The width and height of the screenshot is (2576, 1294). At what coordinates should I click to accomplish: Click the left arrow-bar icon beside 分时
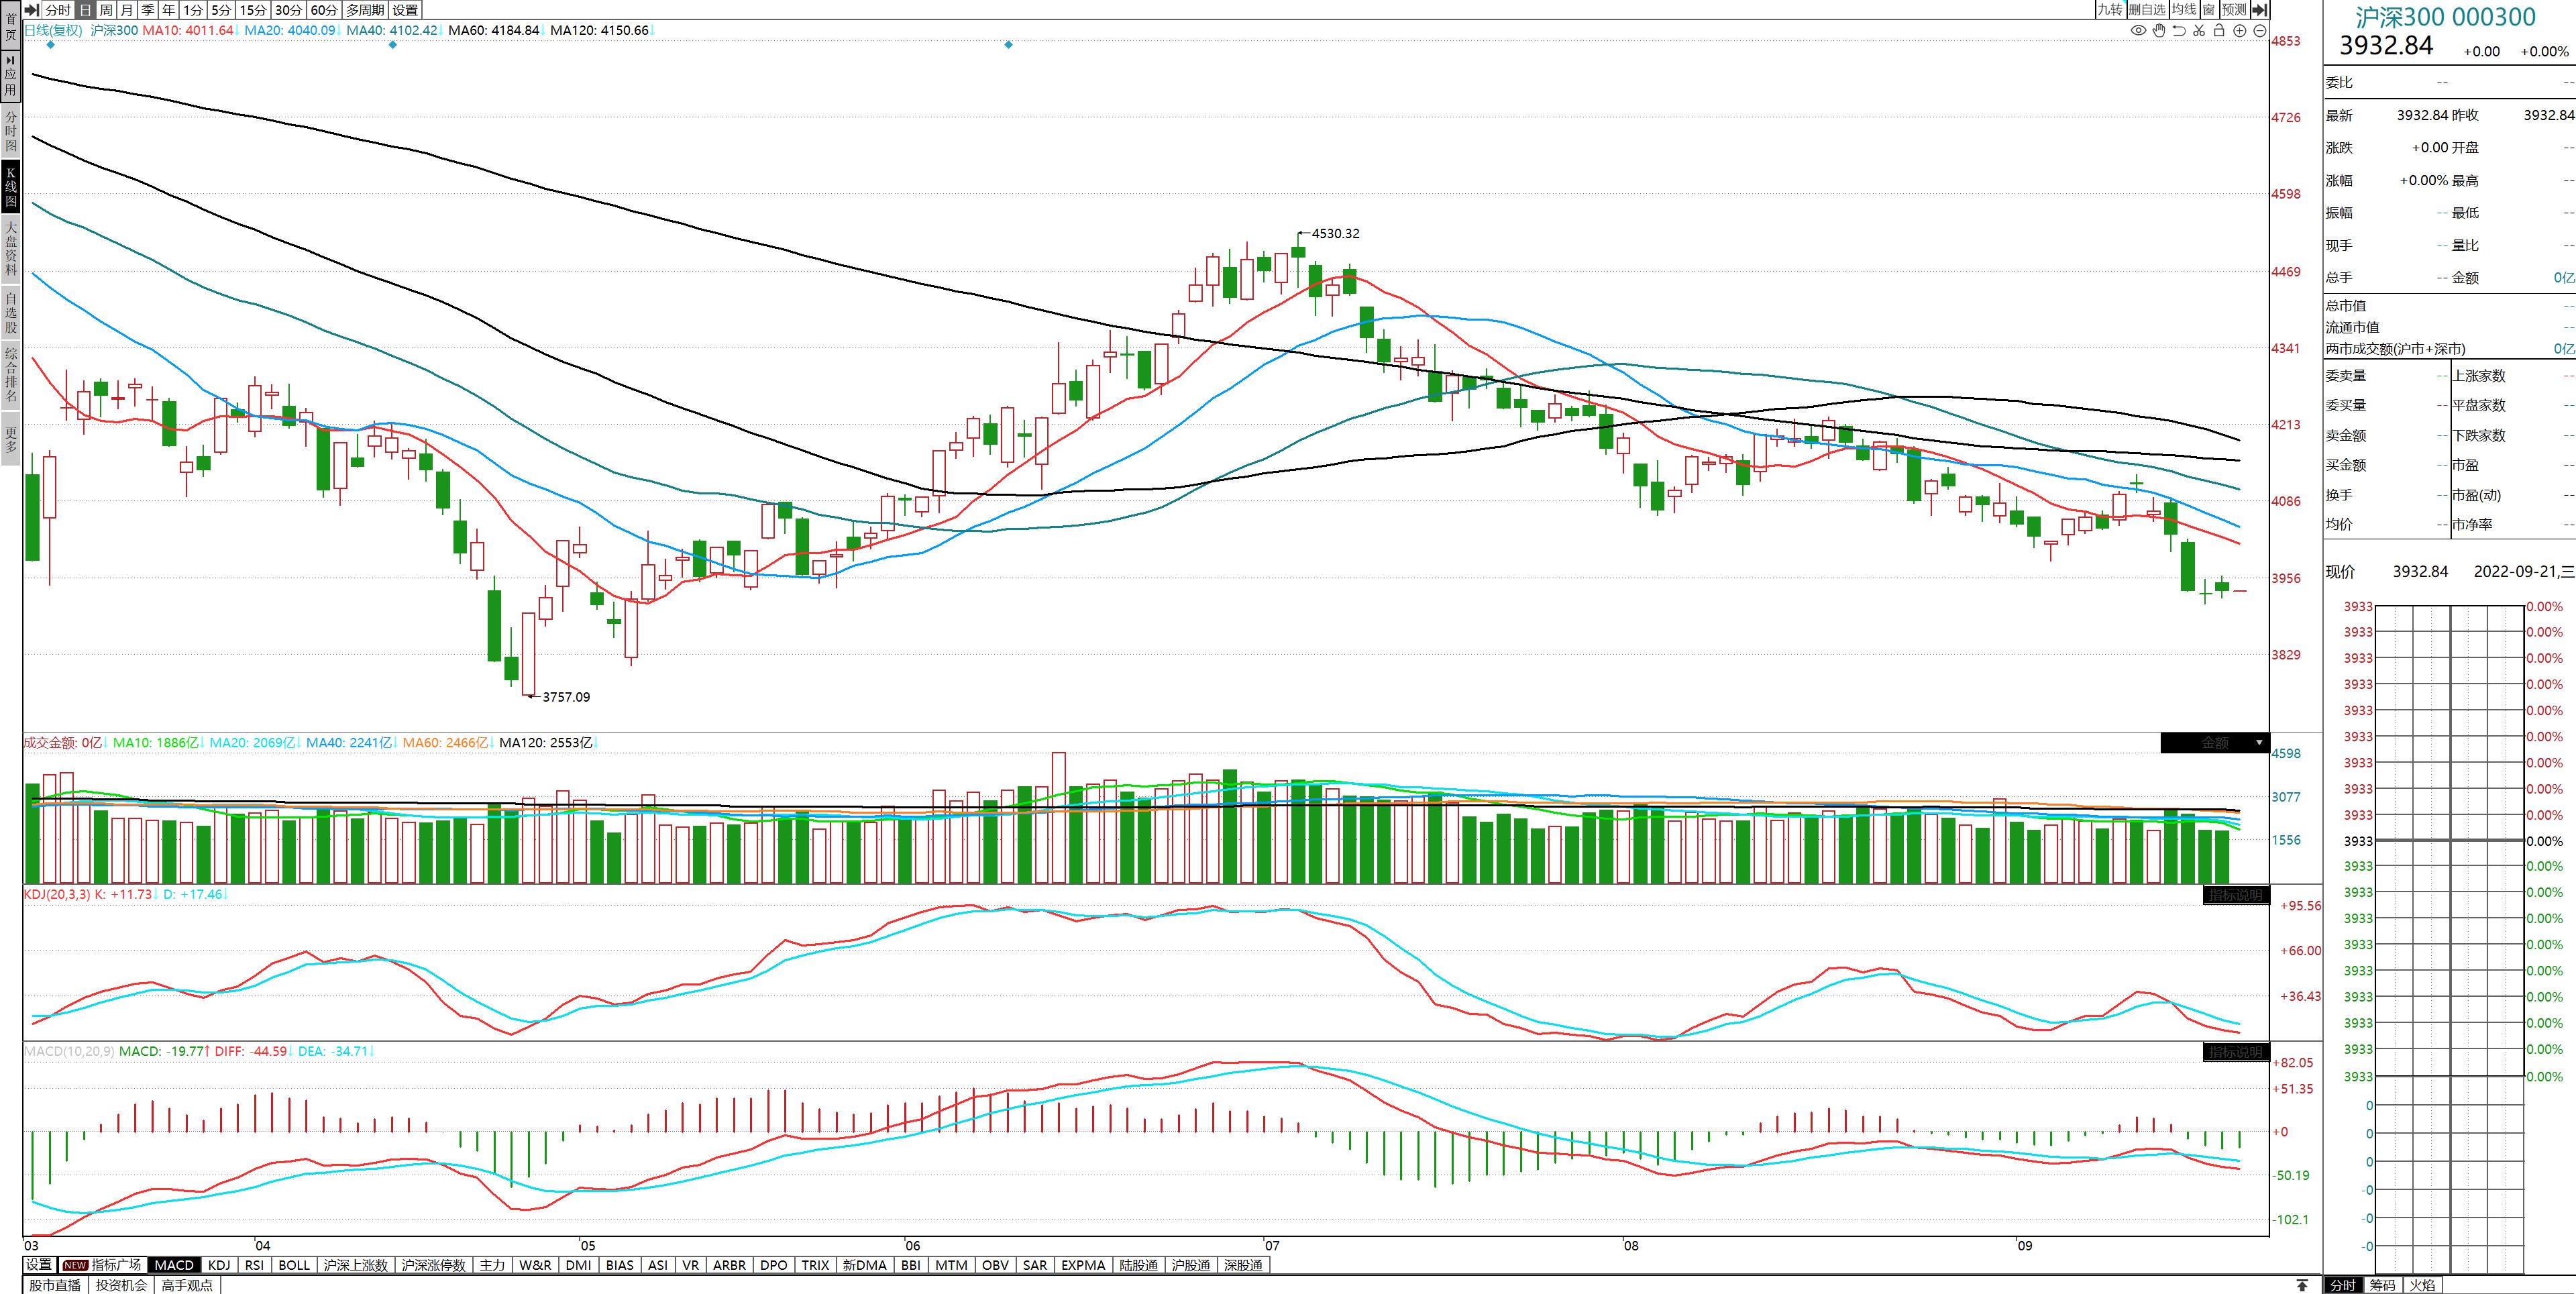(31, 10)
